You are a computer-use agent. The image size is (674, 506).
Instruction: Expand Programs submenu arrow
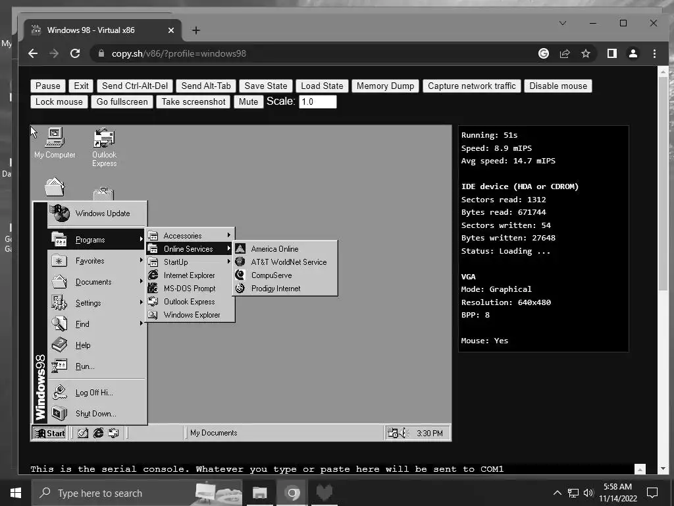coord(141,239)
